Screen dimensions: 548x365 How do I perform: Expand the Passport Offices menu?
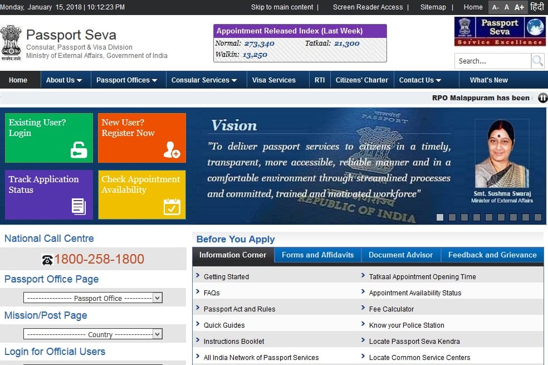tap(126, 80)
